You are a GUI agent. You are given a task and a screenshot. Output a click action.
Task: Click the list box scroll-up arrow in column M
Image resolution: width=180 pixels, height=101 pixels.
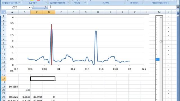click(x=161, y=17)
